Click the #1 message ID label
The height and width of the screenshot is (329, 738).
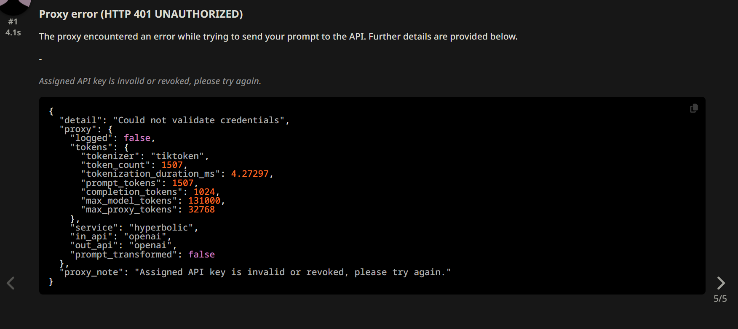[x=13, y=21]
